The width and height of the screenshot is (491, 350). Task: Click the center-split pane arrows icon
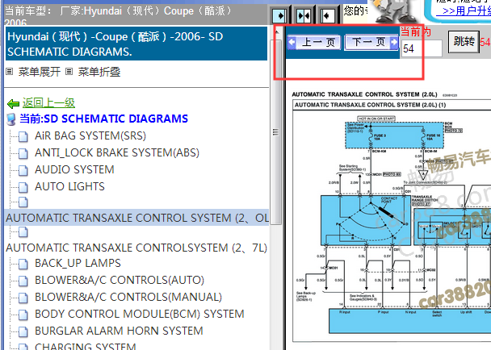[x=304, y=15]
